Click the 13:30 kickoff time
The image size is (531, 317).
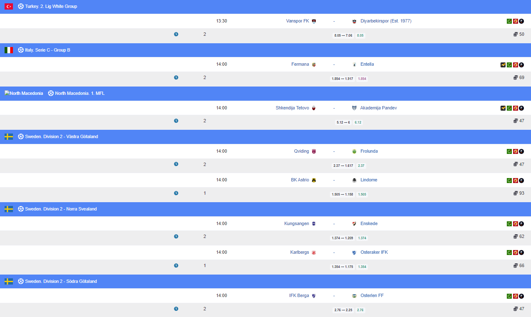coord(221,21)
